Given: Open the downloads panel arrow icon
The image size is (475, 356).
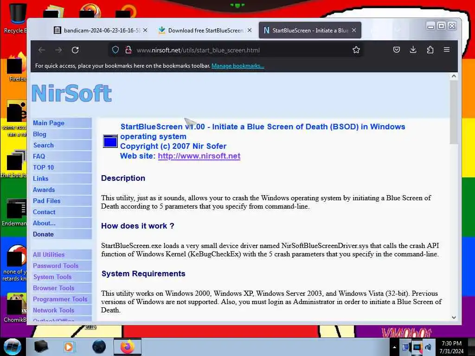Looking at the screenshot, I should coord(413,50).
